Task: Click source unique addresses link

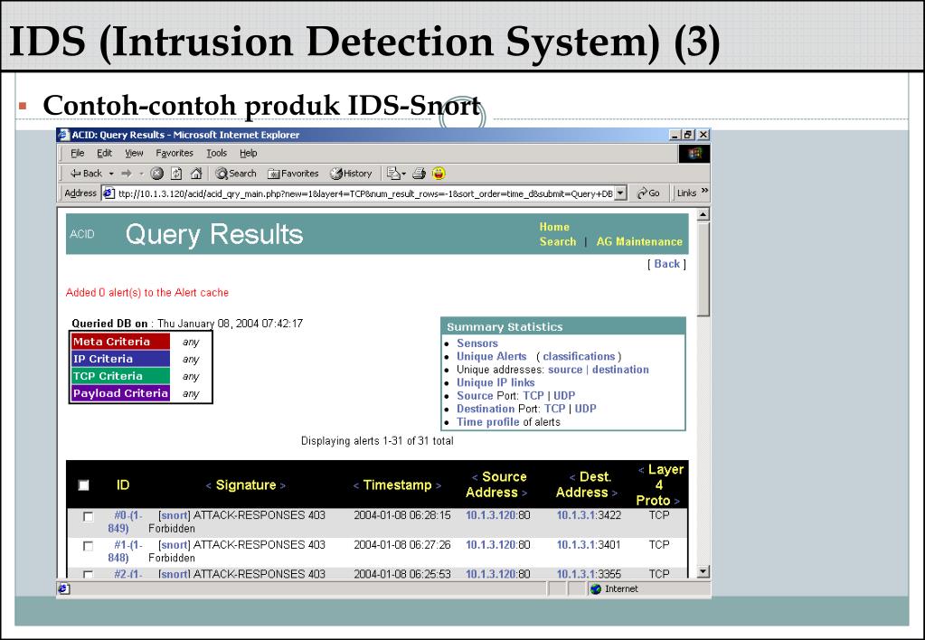Action: coord(565,369)
